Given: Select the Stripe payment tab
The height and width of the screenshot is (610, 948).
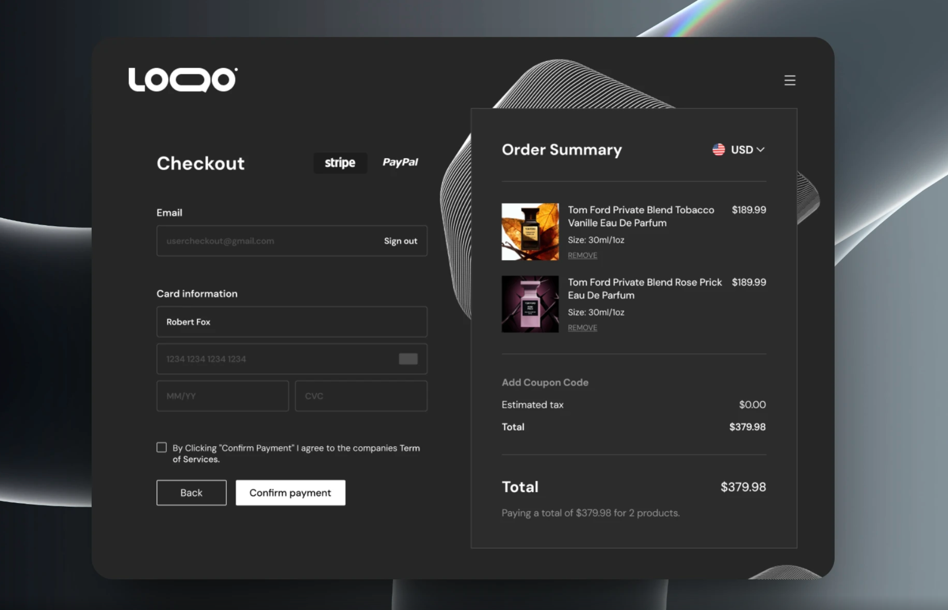Looking at the screenshot, I should click(340, 163).
